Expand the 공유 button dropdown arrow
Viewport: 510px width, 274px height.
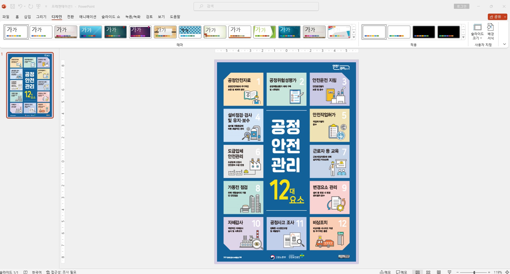tap(505, 17)
